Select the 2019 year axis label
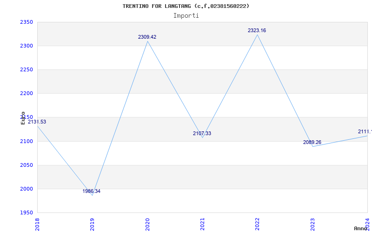The height and width of the screenshot is (233, 372). pos(92,224)
